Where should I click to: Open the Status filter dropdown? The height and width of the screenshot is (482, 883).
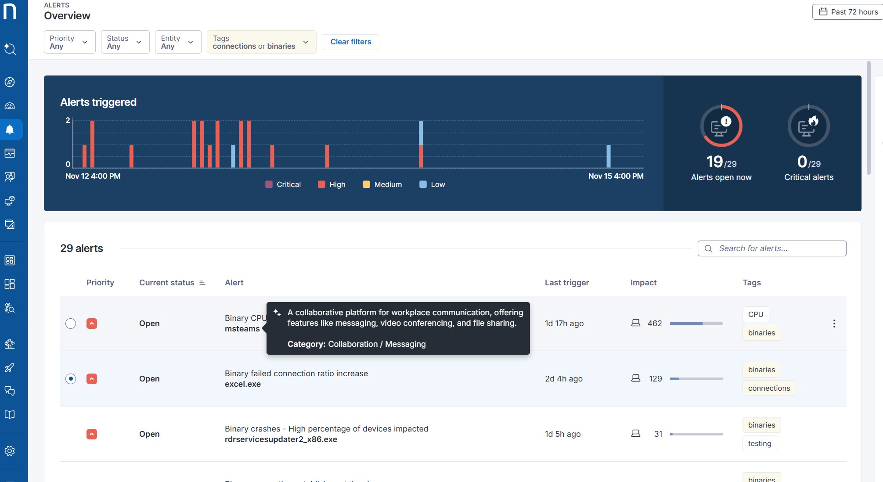pos(125,42)
